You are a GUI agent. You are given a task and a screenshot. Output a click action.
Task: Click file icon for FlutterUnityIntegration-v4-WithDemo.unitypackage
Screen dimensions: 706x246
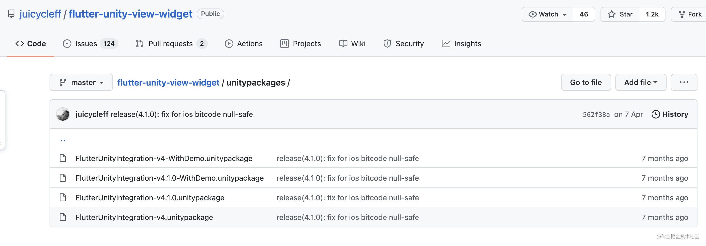click(63, 158)
